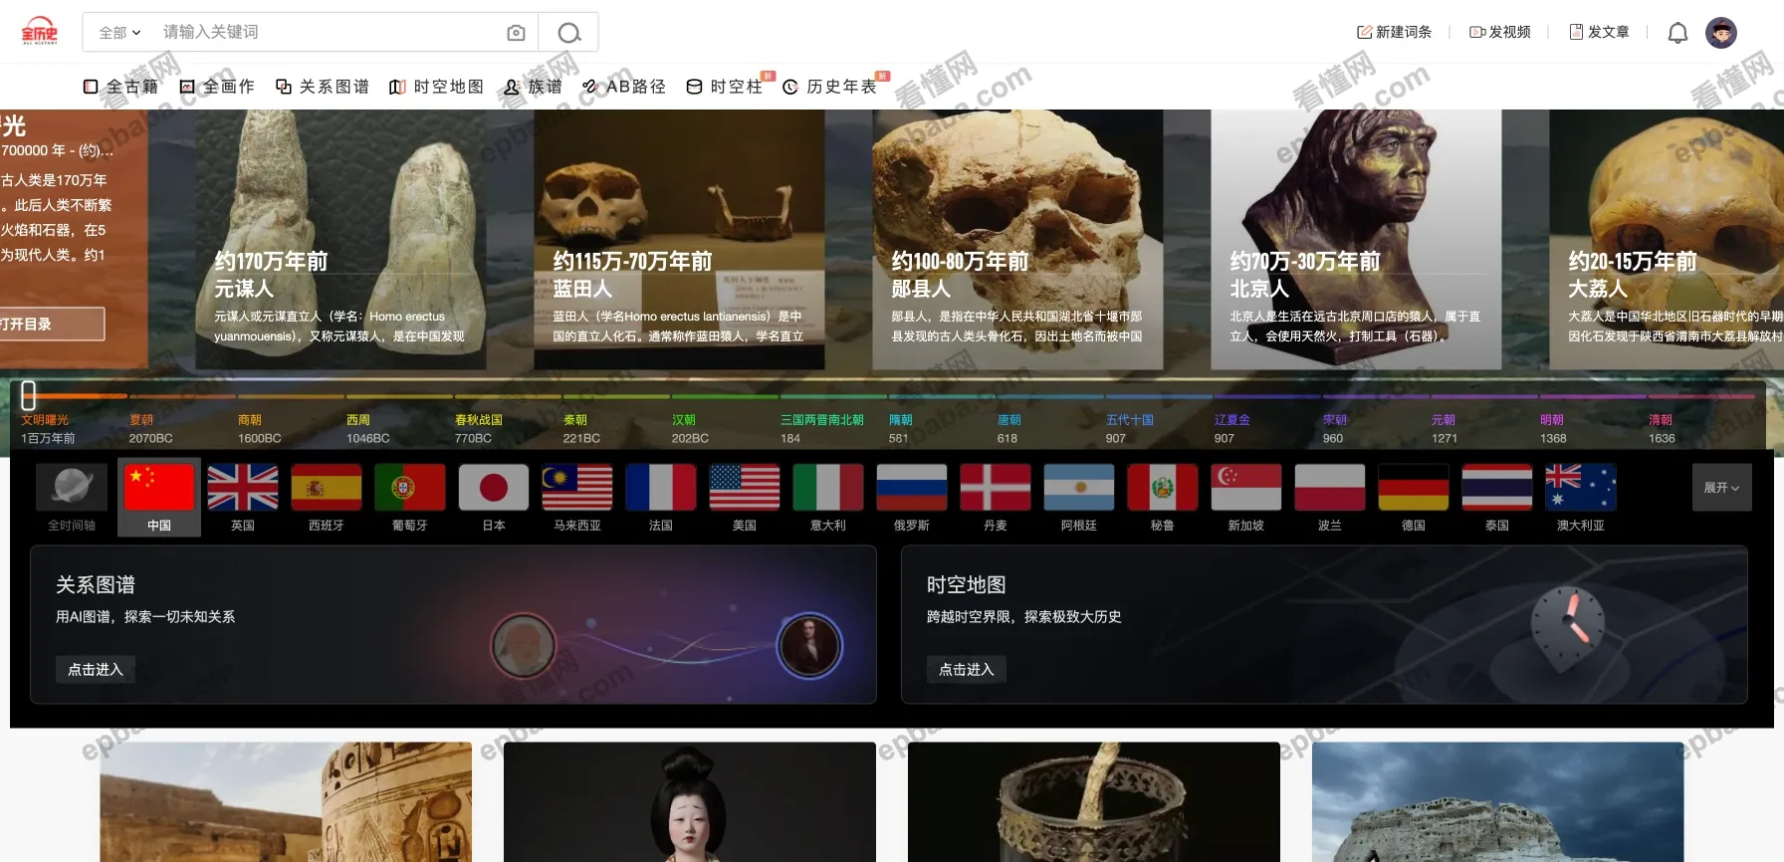Click the 全历史 site logo
Image resolution: width=1784 pixels, height=862 pixels.
[x=40, y=32]
